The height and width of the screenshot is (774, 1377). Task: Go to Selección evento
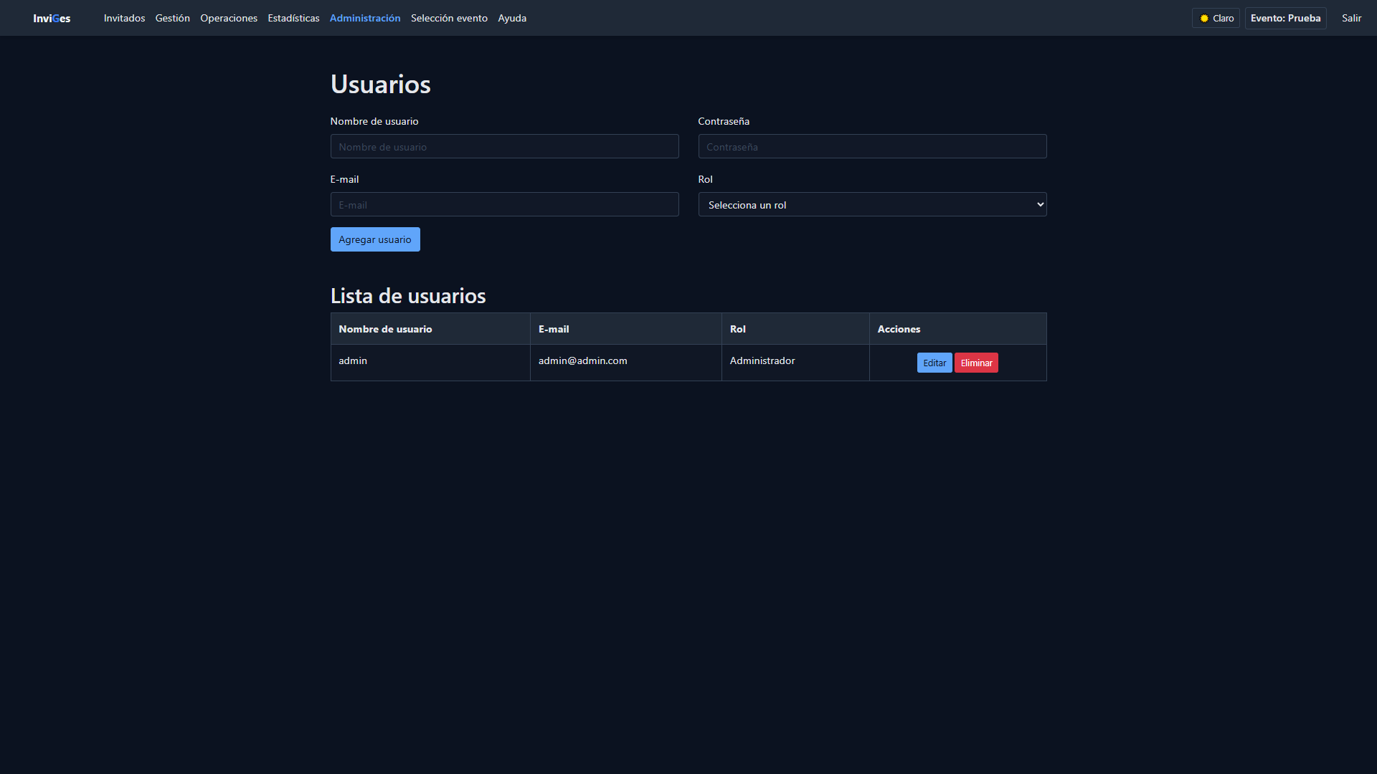[449, 18]
